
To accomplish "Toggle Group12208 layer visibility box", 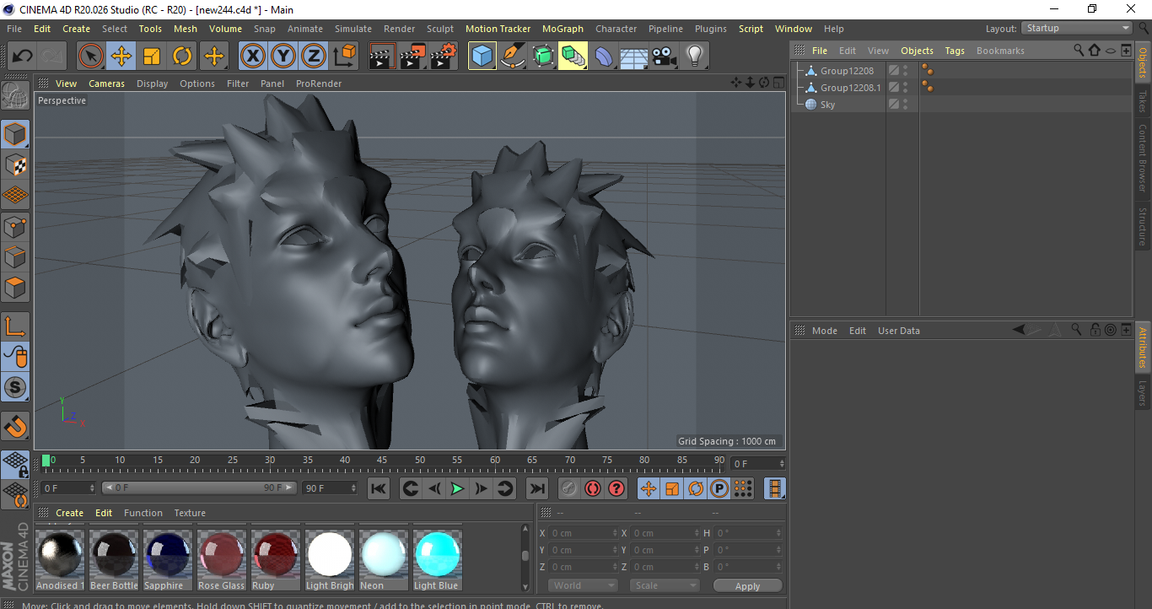I will [x=894, y=71].
